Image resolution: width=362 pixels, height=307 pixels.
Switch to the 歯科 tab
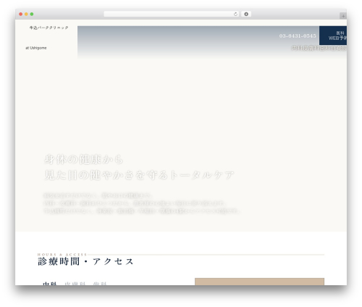pyautogui.click(x=100, y=284)
